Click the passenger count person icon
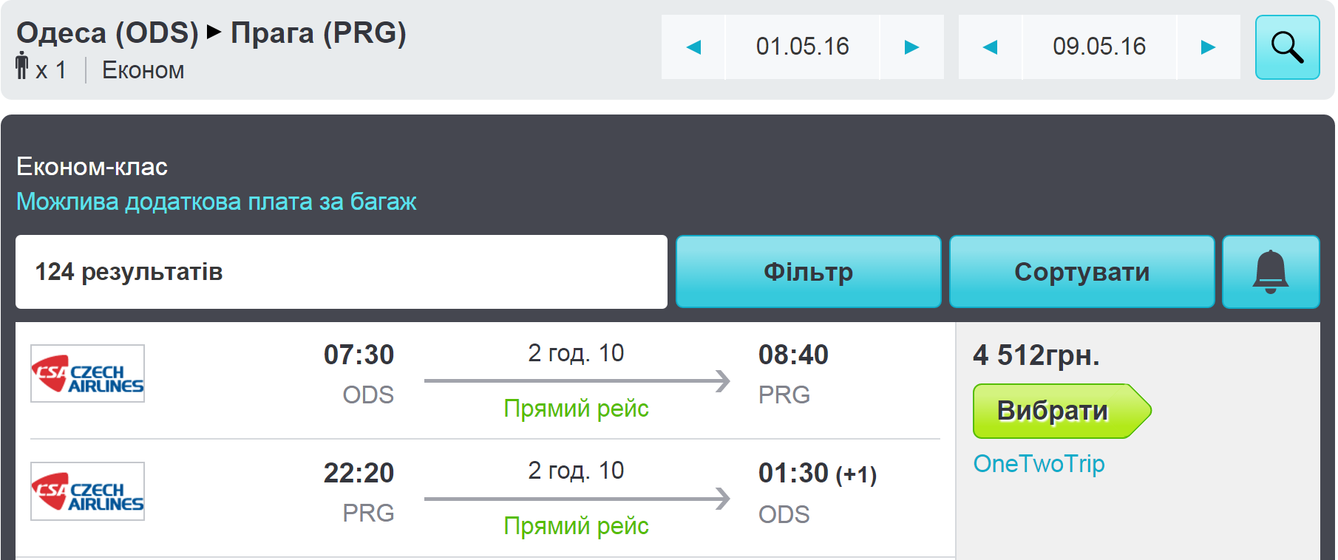This screenshot has width=1338, height=560. tap(22, 66)
